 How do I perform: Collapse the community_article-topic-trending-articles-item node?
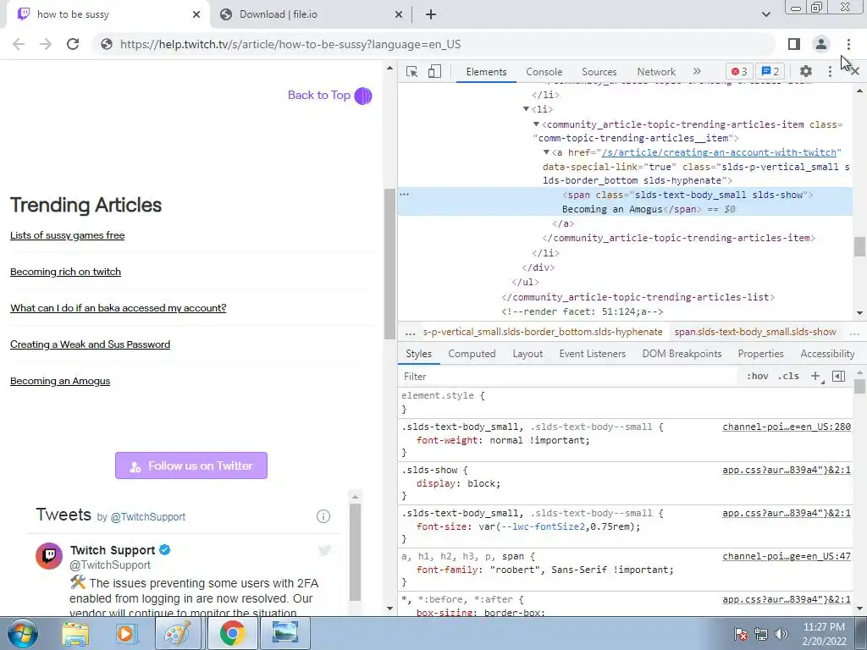point(536,124)
